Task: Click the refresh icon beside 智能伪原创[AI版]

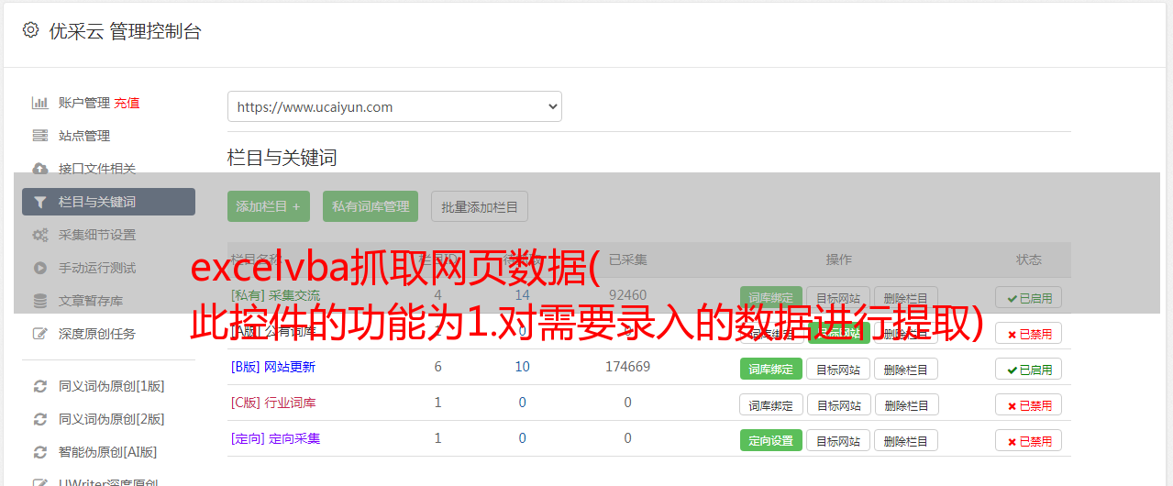Action: [40, 452]
